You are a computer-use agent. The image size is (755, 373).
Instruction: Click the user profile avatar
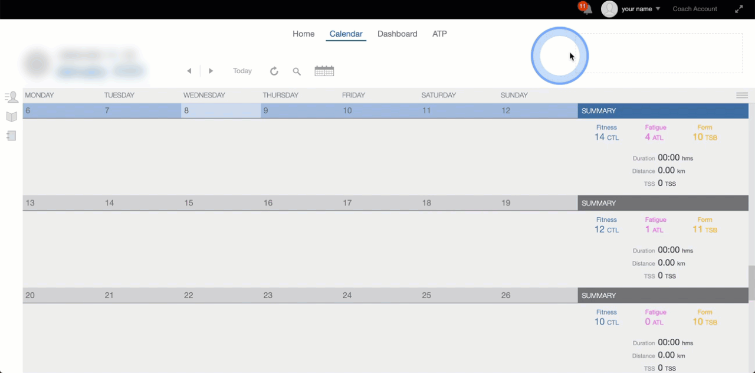click(x=609, y=9)
